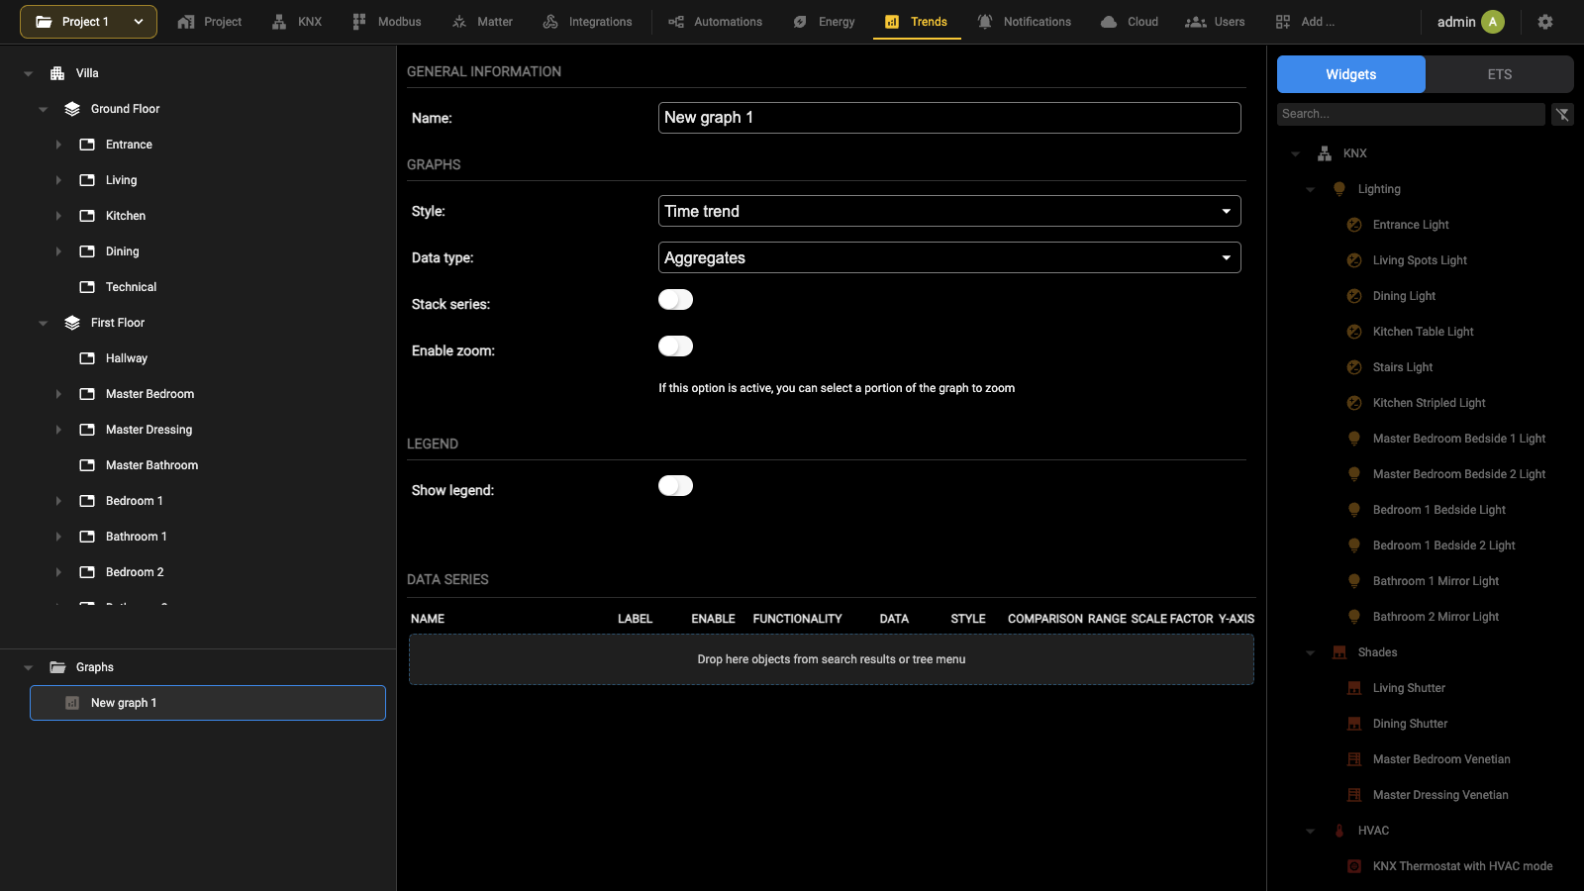Viewport: 1584px width, 891px height.
Task: Select the Widgets tab button
Action: (x=1351, y=74)
